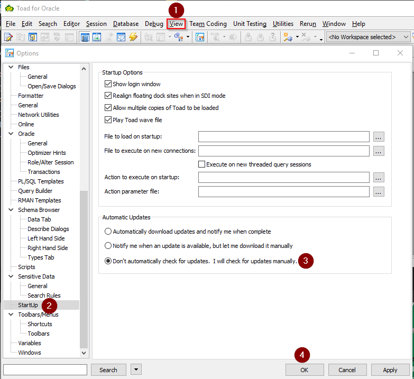Select the StartUp tree item
414x379 pixels.
[x=27, y=305]
